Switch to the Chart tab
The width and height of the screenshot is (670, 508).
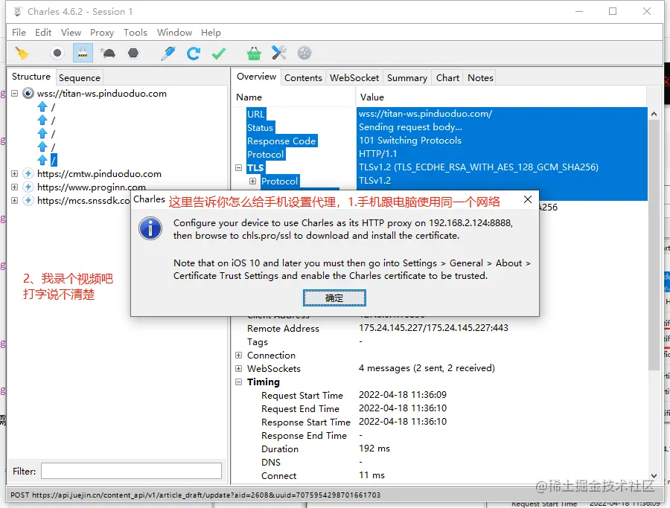pos(447,77)
